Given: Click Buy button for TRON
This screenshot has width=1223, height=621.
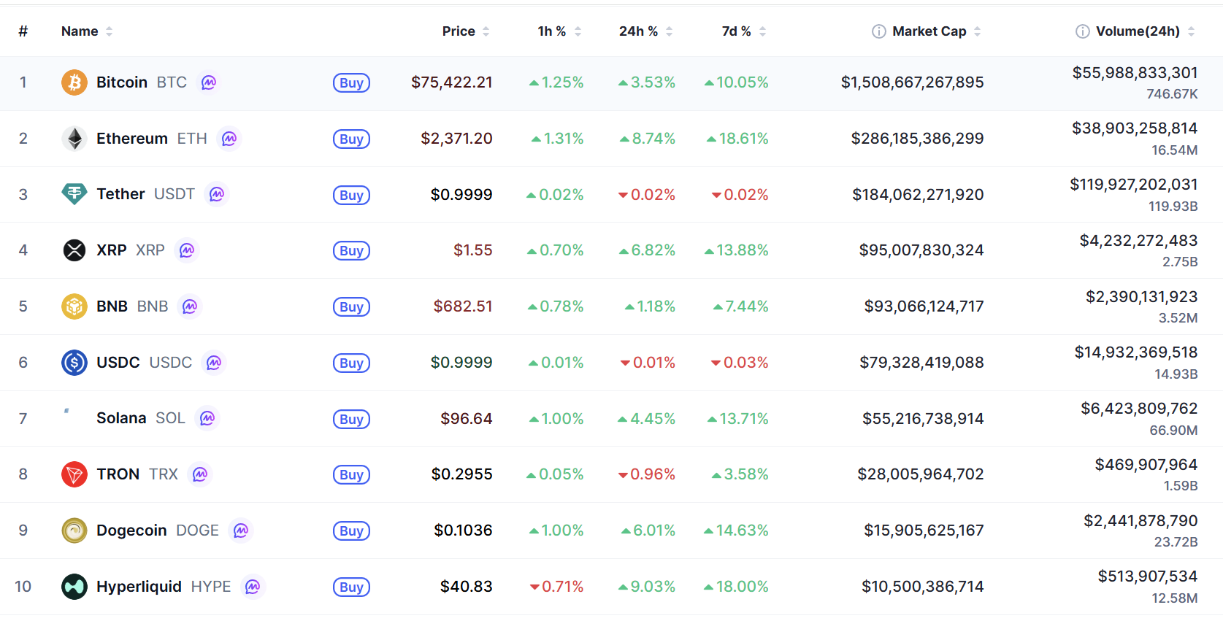Looking at the screenshot, I should [x=351, y=475].
